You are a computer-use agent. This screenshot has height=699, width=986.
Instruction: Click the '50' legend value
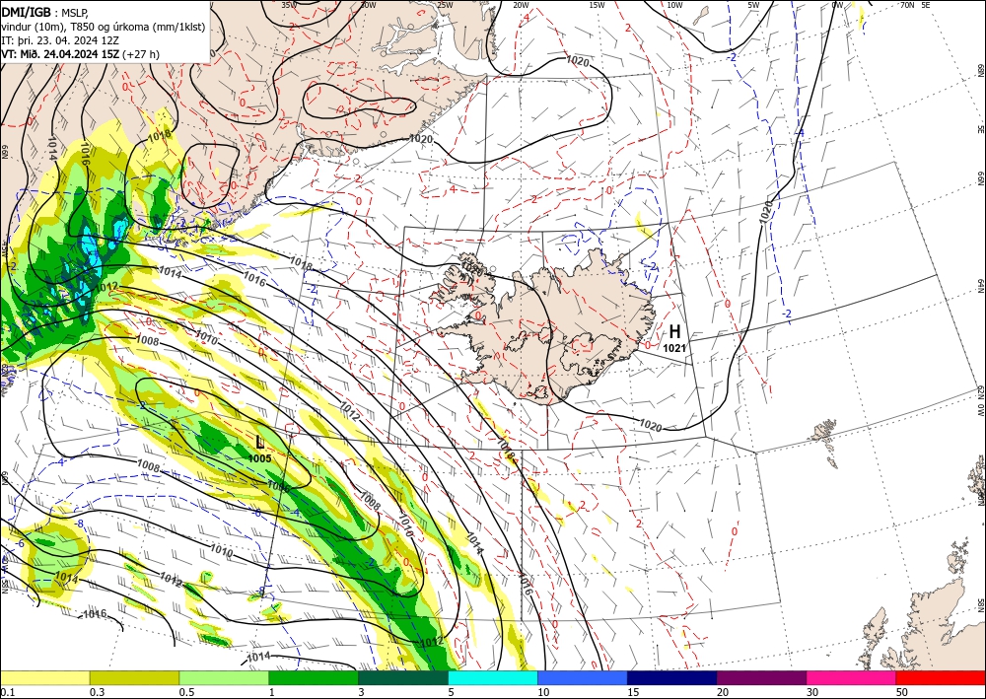pyautogui.click(x=902, y=692)
